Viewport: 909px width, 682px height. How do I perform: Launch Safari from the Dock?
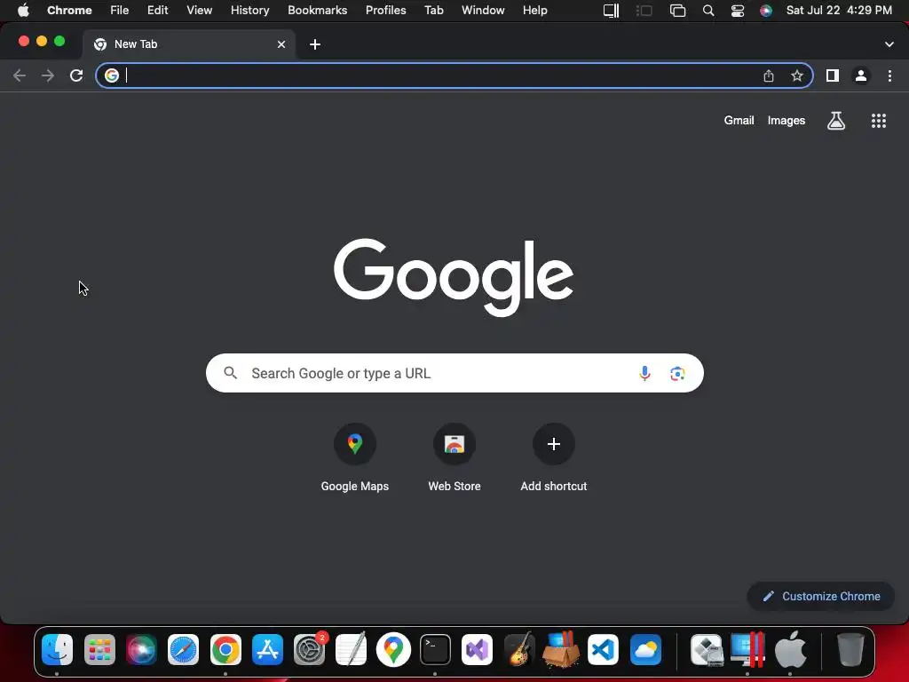[x=183, y=649]
